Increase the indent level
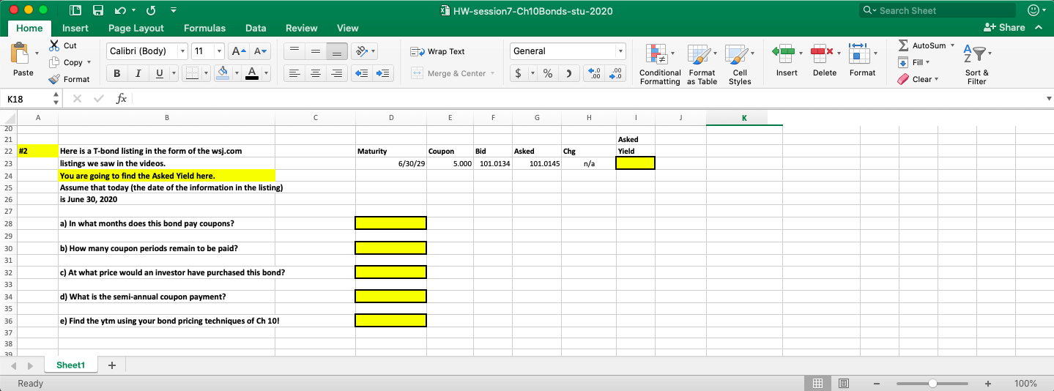This screenshot has height=391, width=1054. point(384,73)
